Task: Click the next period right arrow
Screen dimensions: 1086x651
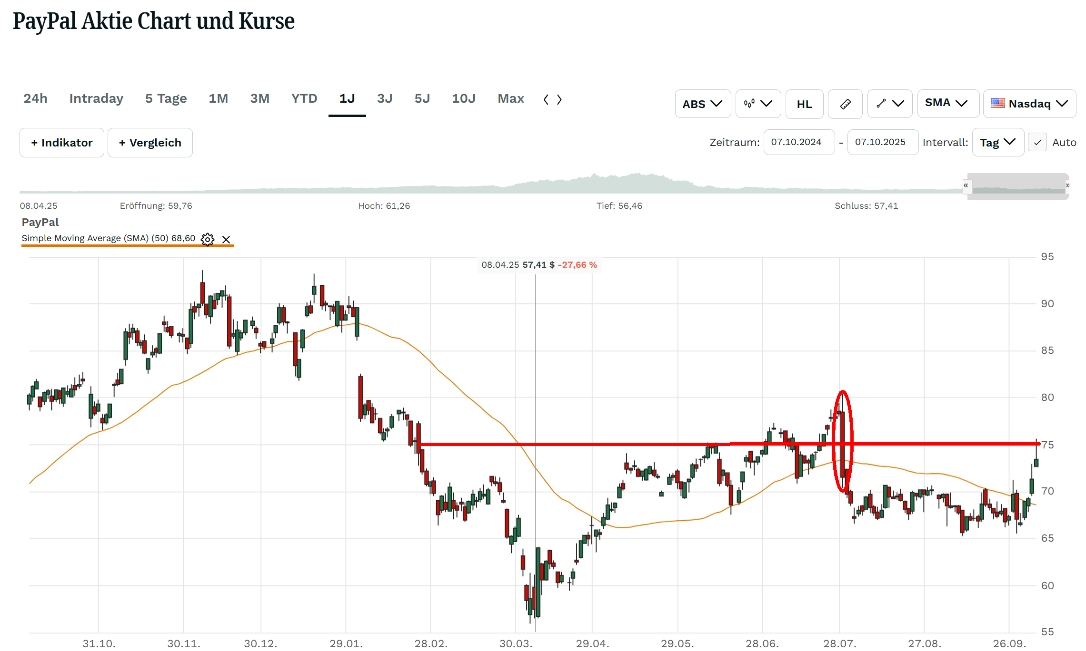Action: (x=559, y=99)
